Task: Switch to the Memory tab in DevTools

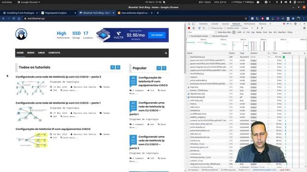Action: point(262,24)
